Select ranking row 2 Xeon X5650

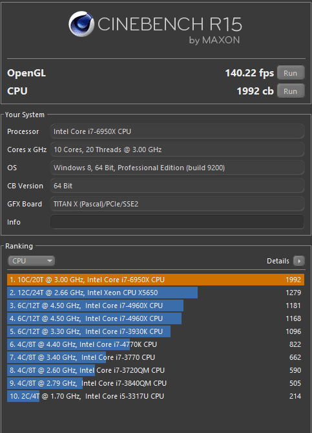[156, 293]
